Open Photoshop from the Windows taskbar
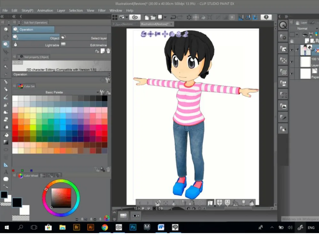Viewport: 319px width, 235px height. [133, 227]
